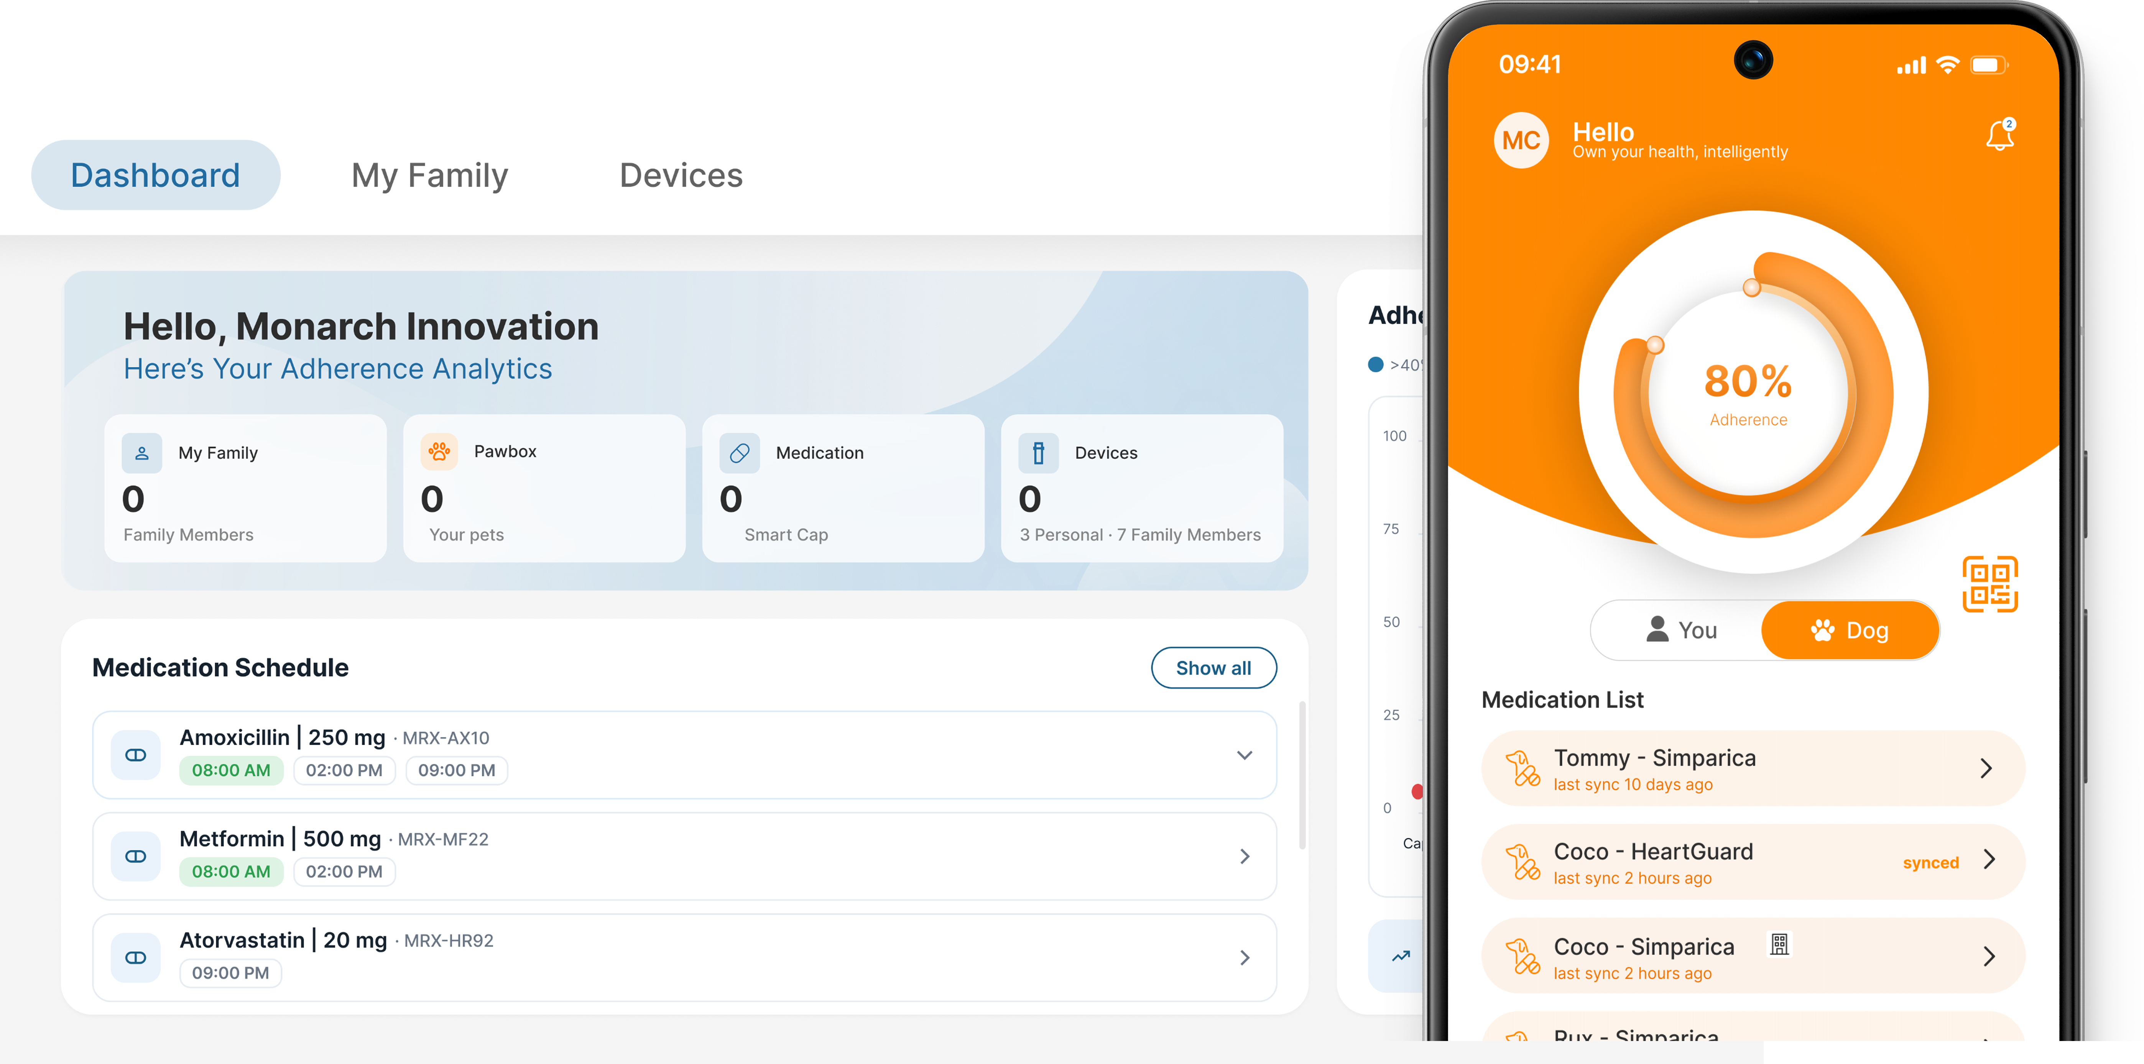The image size is (2144, 1064).
Task: Click the Atorvastatin capsule icon
Action: pos(136,957)
